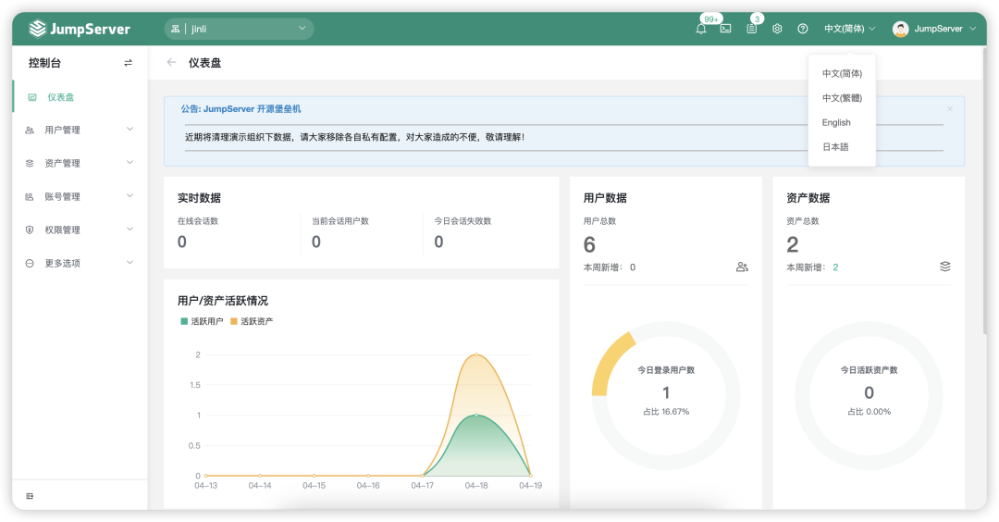This screenshot has width=999, height=522.
Task: Expand the 账号管理 menu chevron
Action: click(x=130, y=195)
